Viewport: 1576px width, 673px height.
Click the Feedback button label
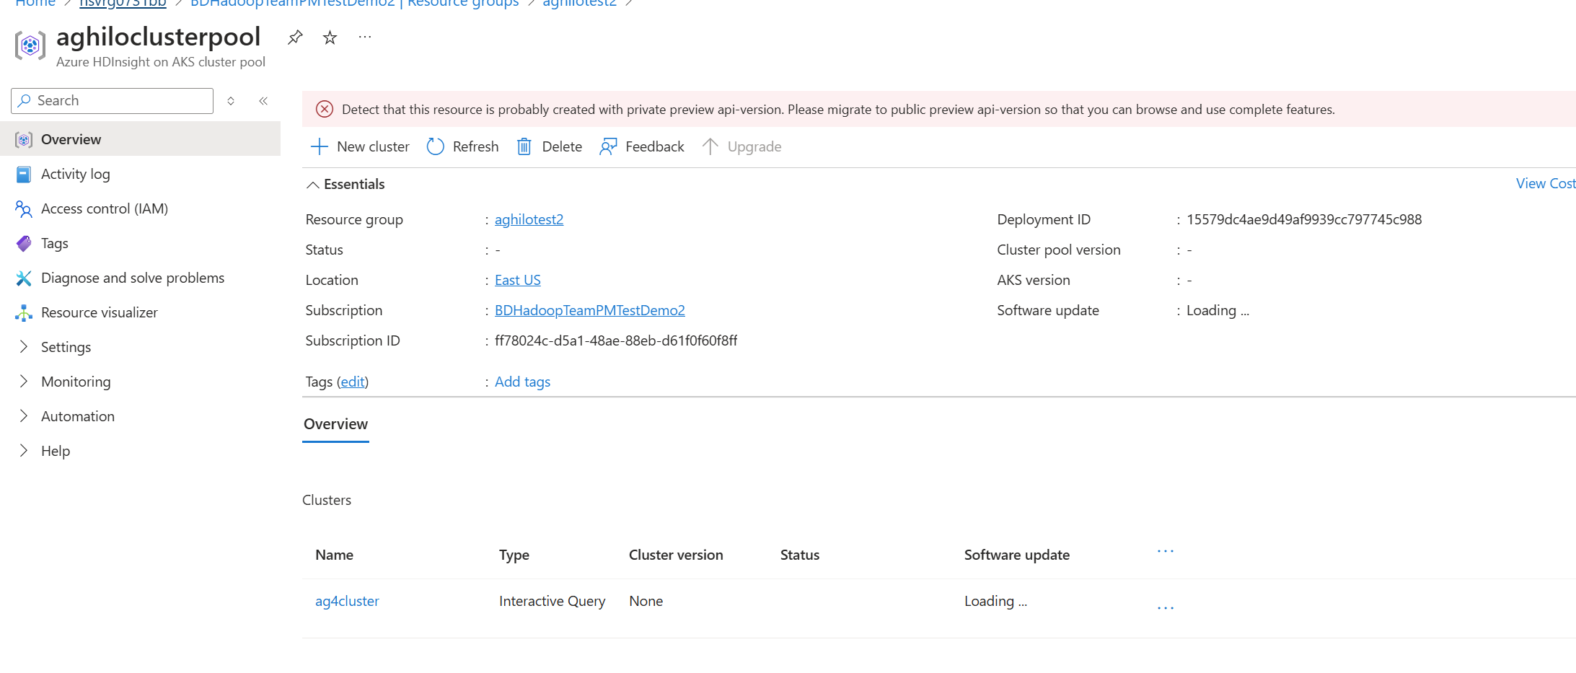tap(654, 146)
